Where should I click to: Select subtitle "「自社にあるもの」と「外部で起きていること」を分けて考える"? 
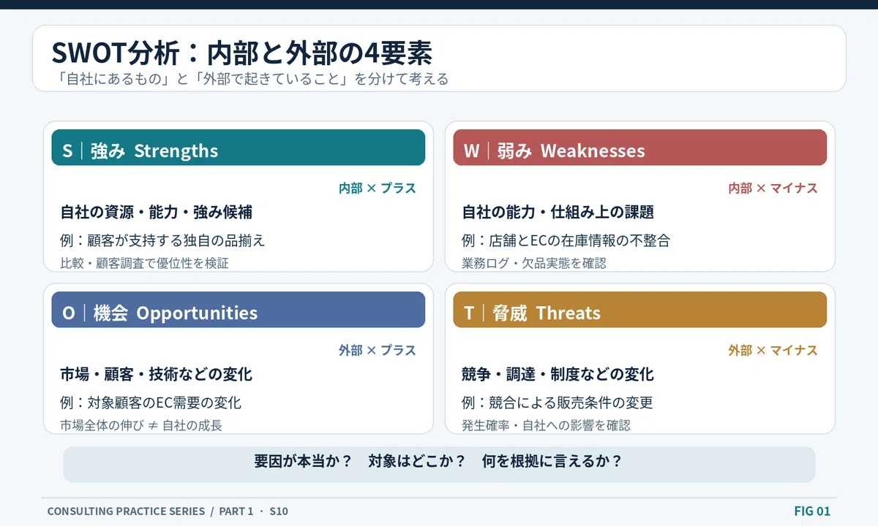250,78
